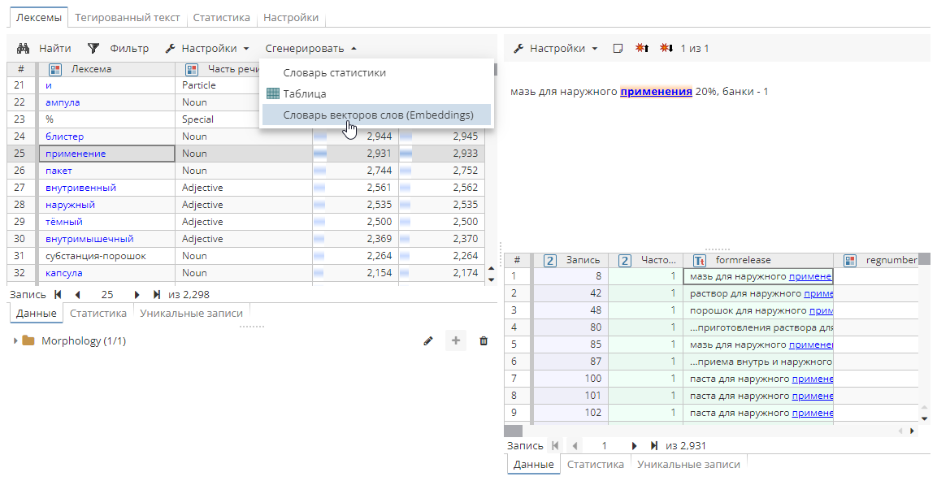Select Словарь статистики menu item
The height and width of the screenshot is (481, 937).
click(376, 73)
